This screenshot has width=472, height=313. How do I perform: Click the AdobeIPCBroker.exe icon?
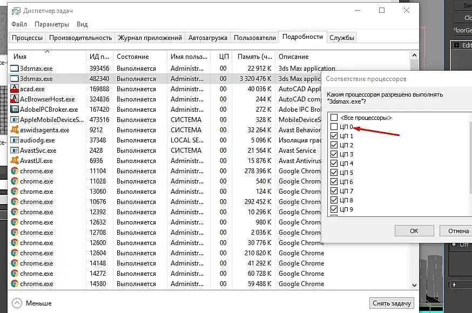click(x=15, y=109)
